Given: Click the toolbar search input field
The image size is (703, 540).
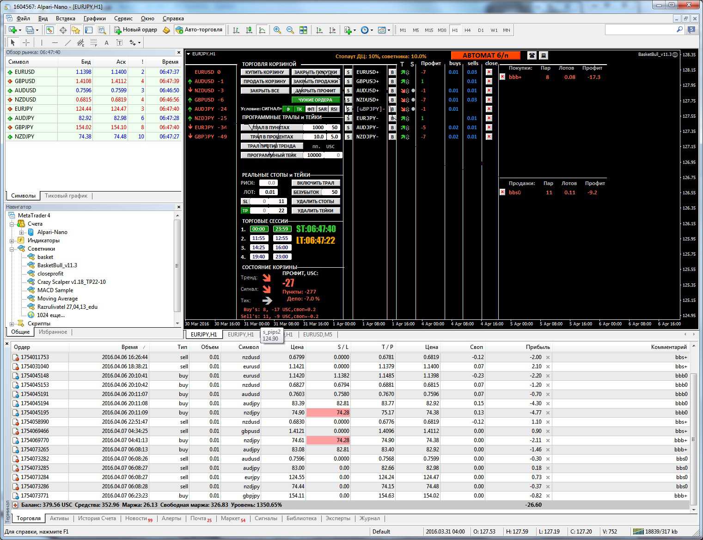Looking at the screenshot, I should [x=640, y=30].
